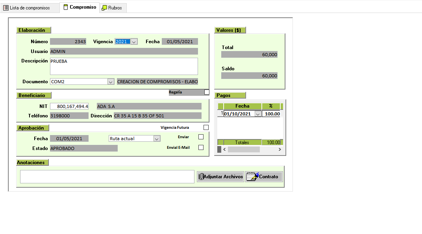Open the Ruta actual dropdown
This screenshot has width=422, height=234.
[x=157, y=139]
